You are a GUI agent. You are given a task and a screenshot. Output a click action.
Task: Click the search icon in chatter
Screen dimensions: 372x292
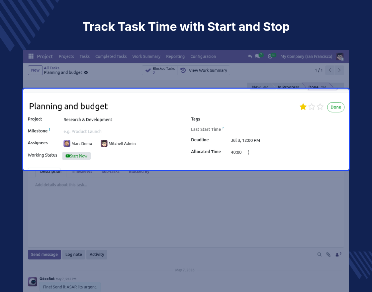[319, 255]
